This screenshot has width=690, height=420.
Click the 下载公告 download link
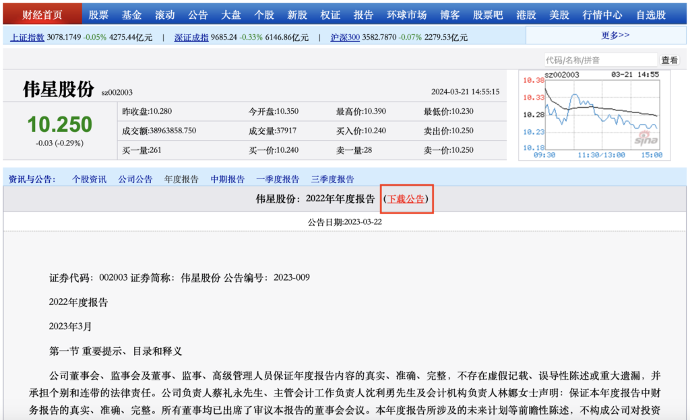406,199
